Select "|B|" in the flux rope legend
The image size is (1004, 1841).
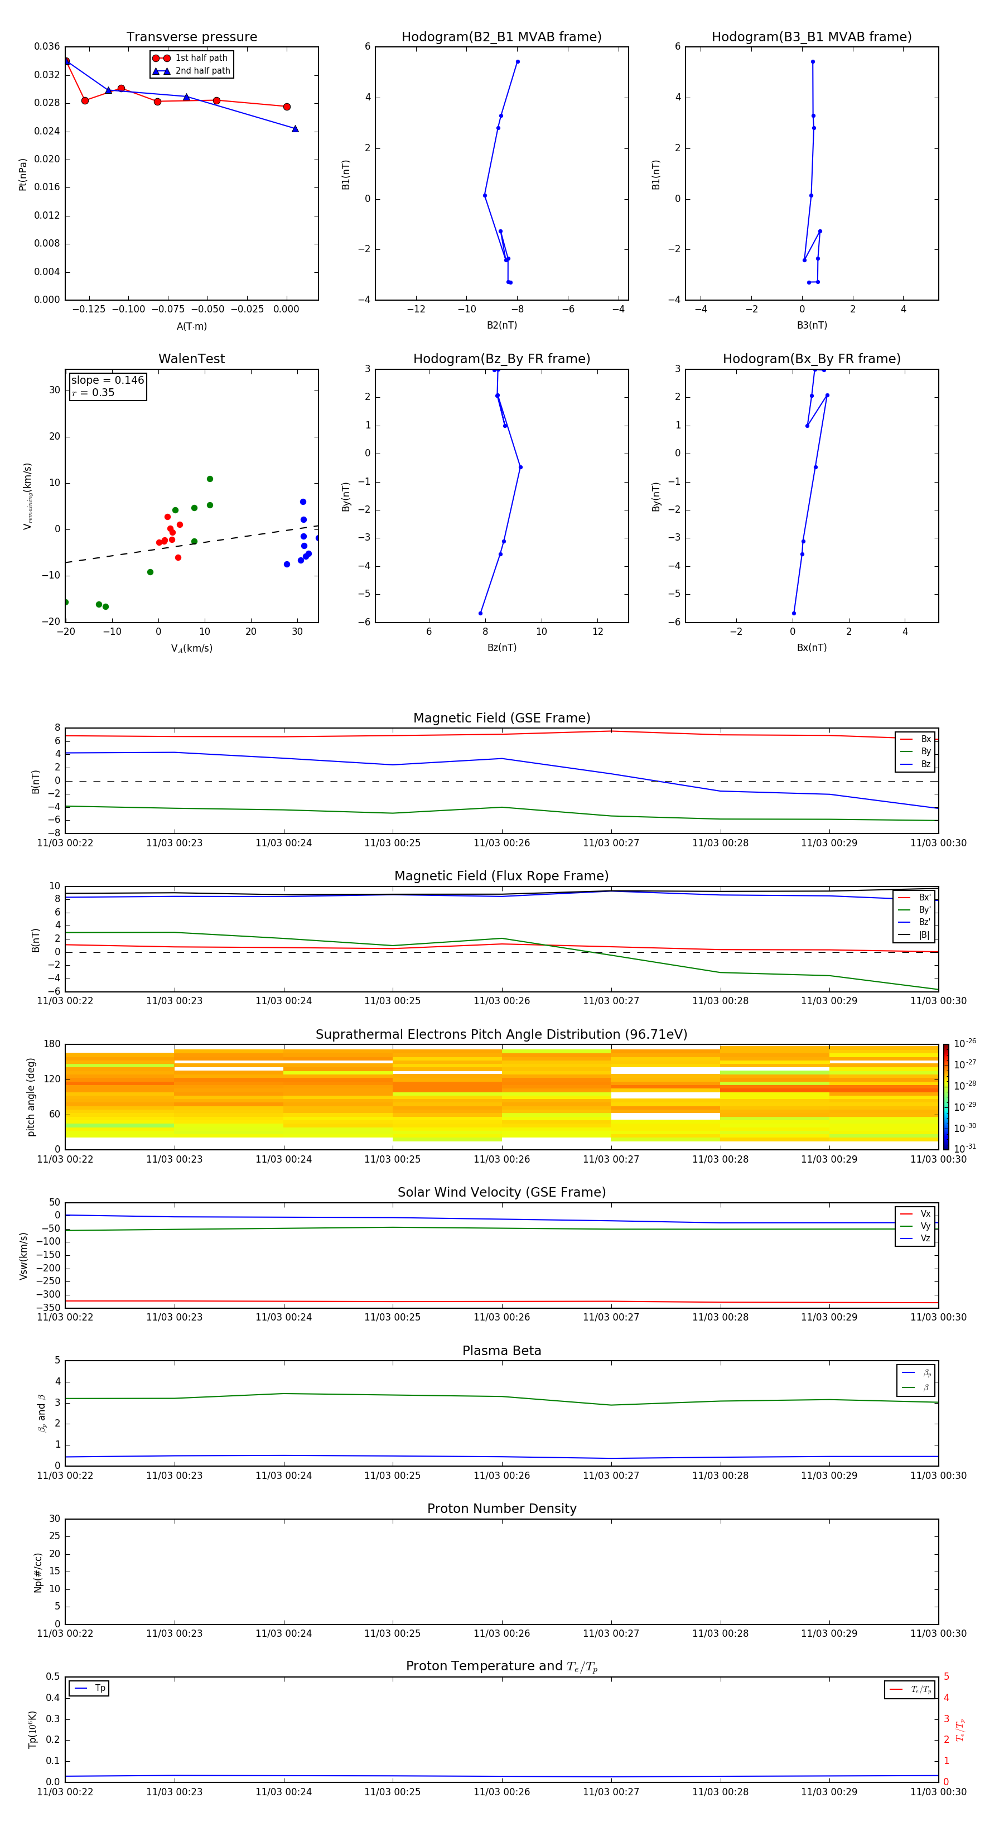pyautogui.click(x=915, y=935)
